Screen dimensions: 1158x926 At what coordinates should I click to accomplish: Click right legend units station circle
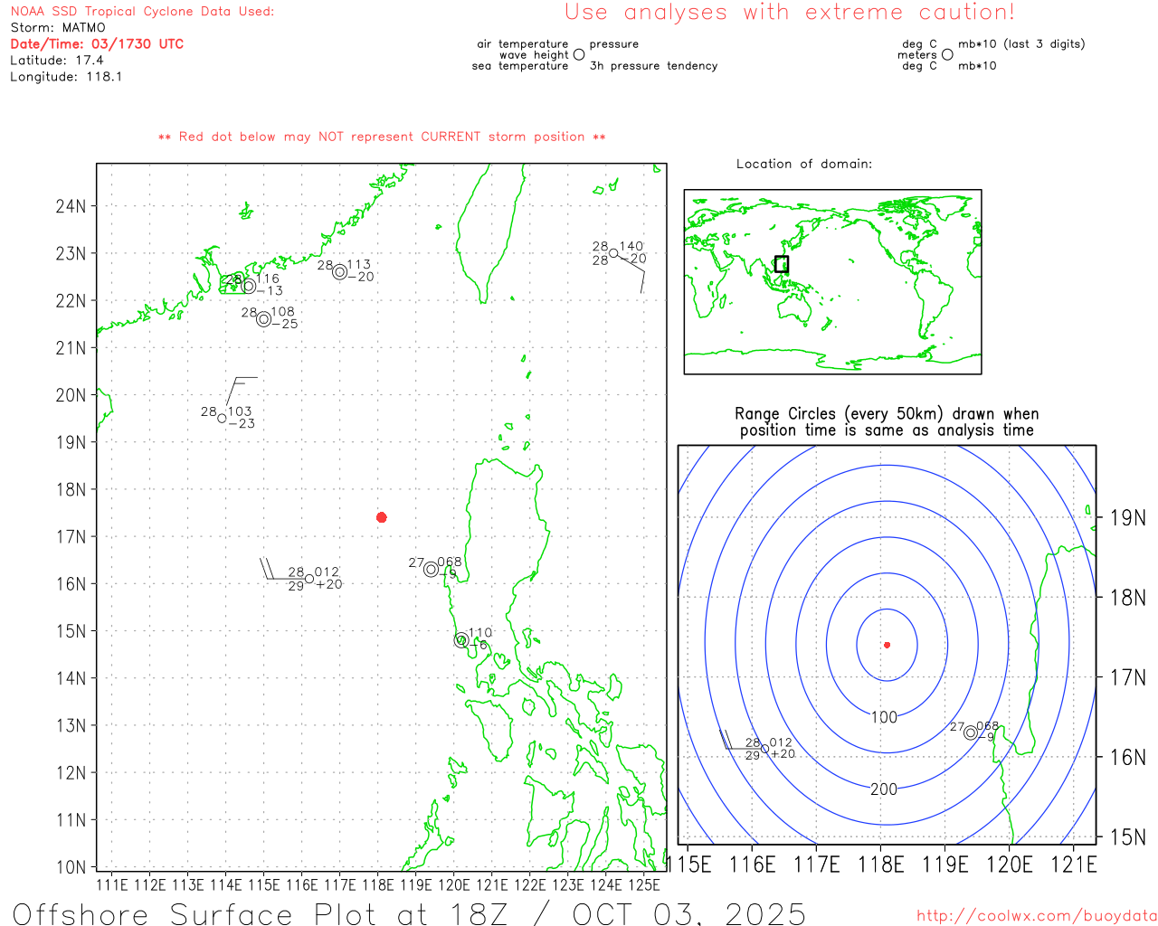pyautogui.click(x=947, y=54)
